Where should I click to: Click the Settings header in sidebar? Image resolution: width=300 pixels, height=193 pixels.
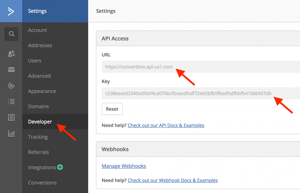pos(37,11)
